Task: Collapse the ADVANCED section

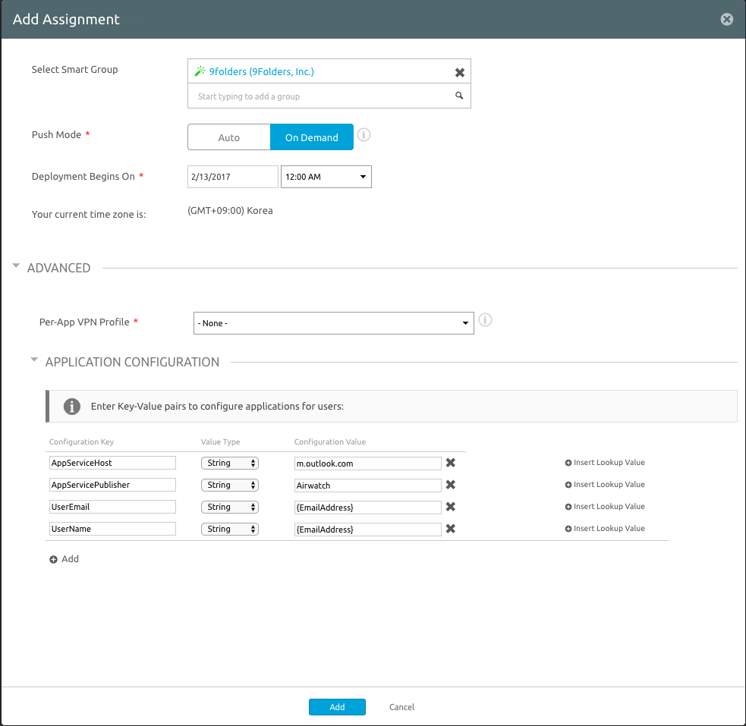Action: (16, 266)
